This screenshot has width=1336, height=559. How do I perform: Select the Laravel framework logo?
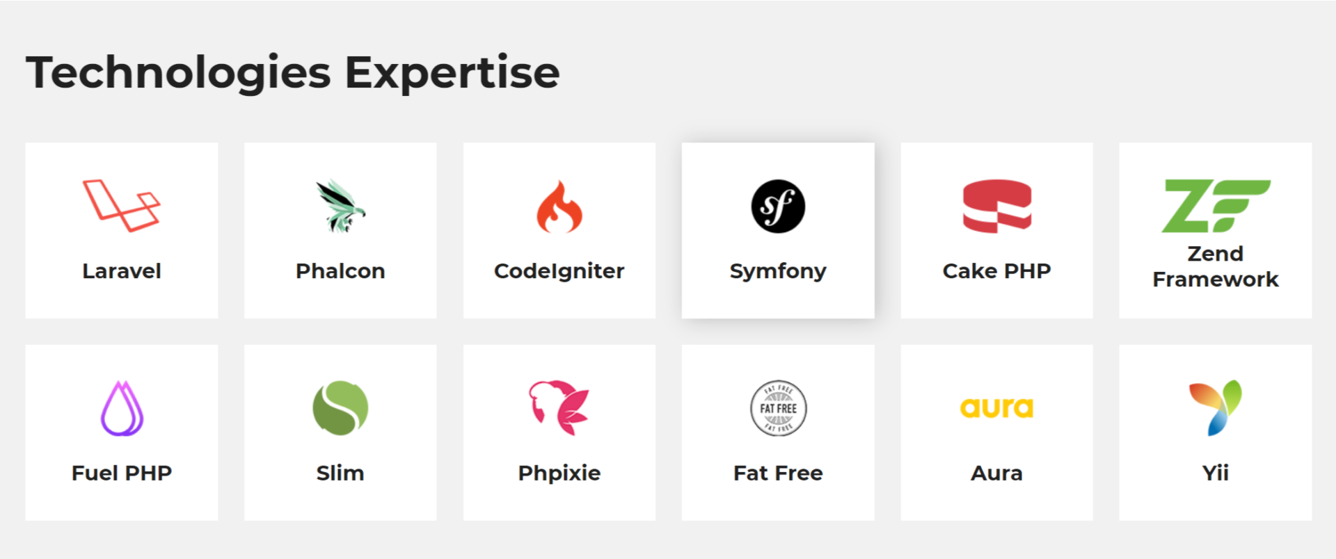(x=122, y=205)
